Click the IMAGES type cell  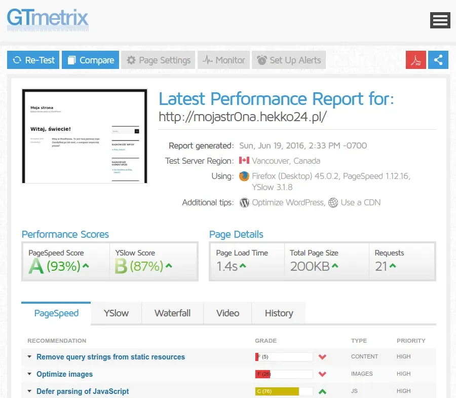point(362,374)
